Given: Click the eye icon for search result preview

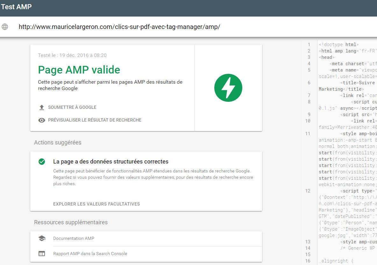Looking at the screenshot, I should click(42, 120).
